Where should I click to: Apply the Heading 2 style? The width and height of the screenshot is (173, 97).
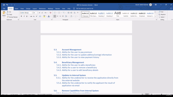[109, 14]
